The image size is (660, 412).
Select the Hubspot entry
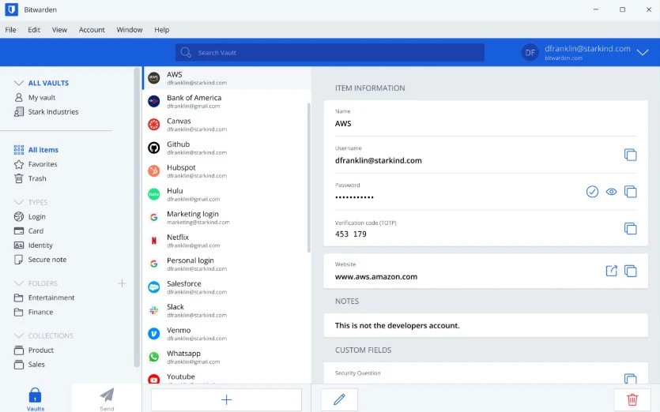click(225, 170)
